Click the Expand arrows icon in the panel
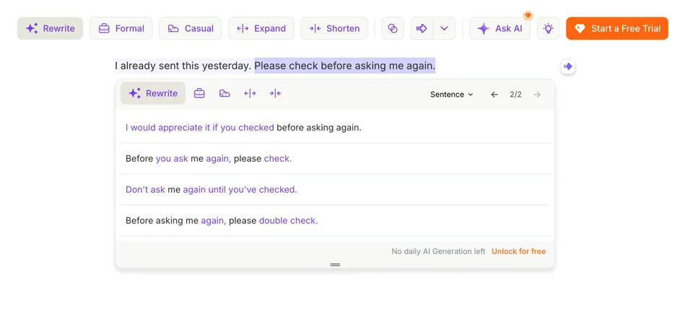Screen dimensions: 693x327 (250, 93)
